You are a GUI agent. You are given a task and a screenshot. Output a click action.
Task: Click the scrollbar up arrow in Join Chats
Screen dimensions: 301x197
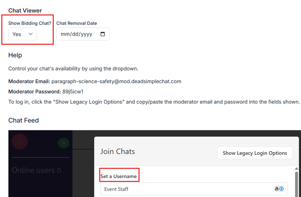(x=296, y=169)
